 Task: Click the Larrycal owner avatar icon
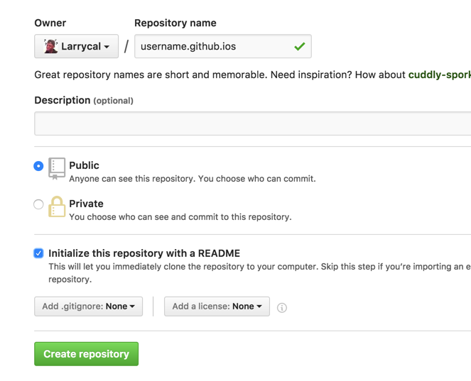click(x=50, y=47)
